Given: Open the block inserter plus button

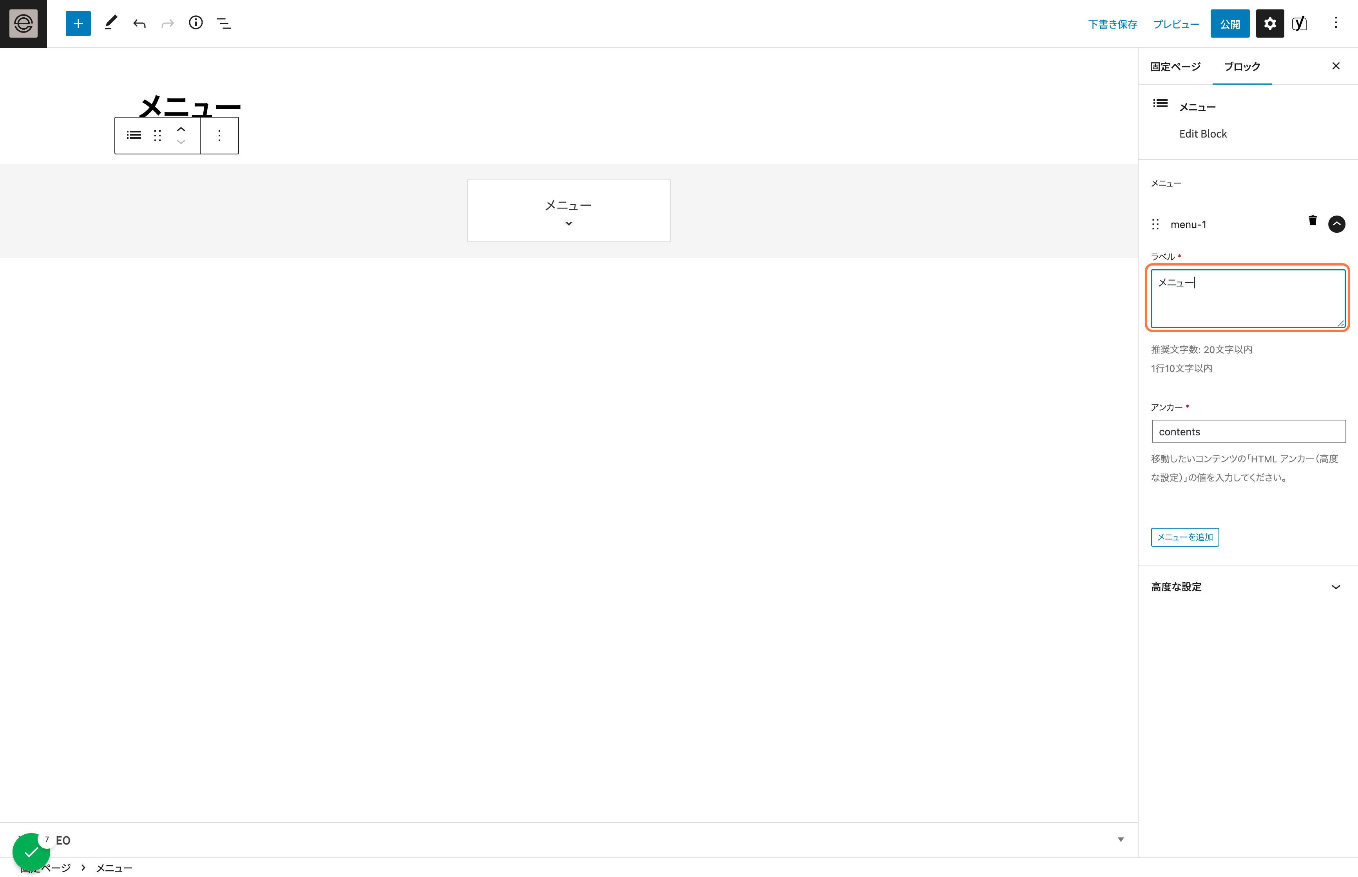Looking at the screenshot, I should pyautogui.click(x=78, y=24).
